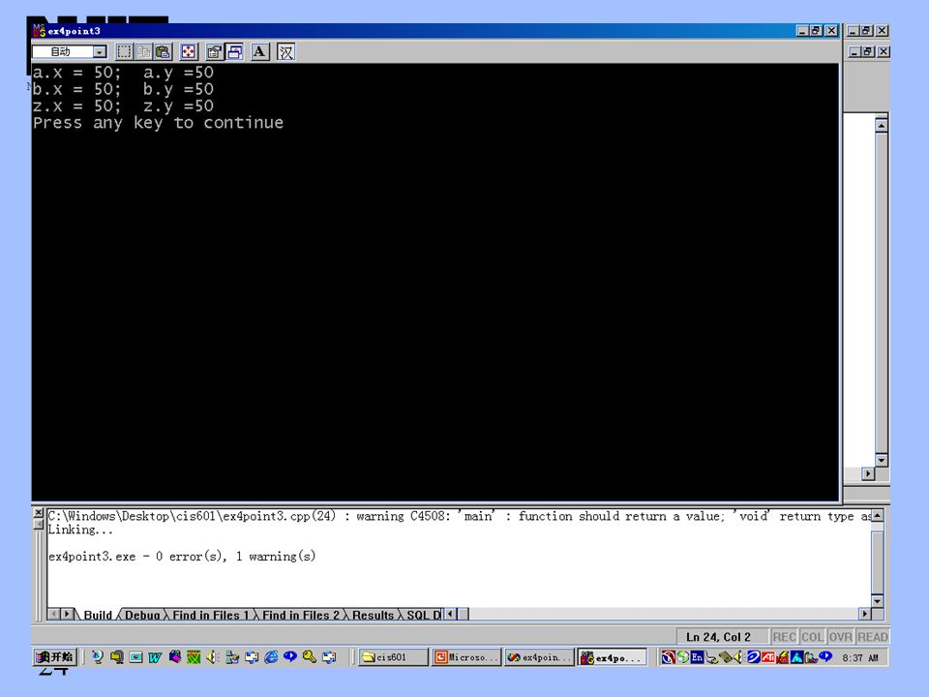This screenshot has height=697, width=929.
Task: Launch the Word 'W' quick launch icon
Action: (155, 656)
